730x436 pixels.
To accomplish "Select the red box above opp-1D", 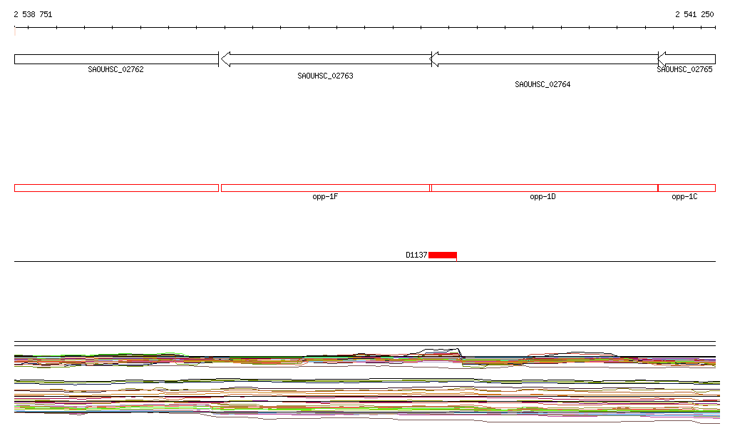I will (544, 188).
